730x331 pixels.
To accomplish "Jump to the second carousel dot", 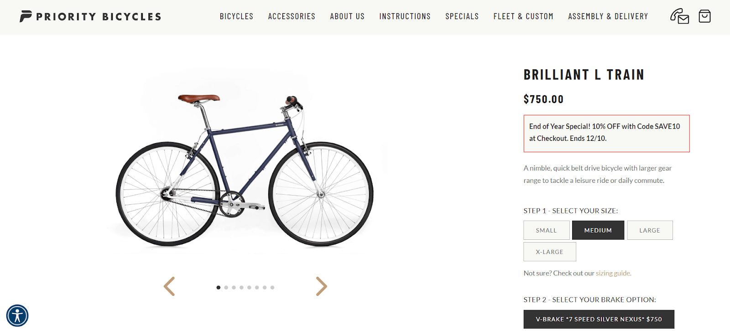I will [226, 288].
